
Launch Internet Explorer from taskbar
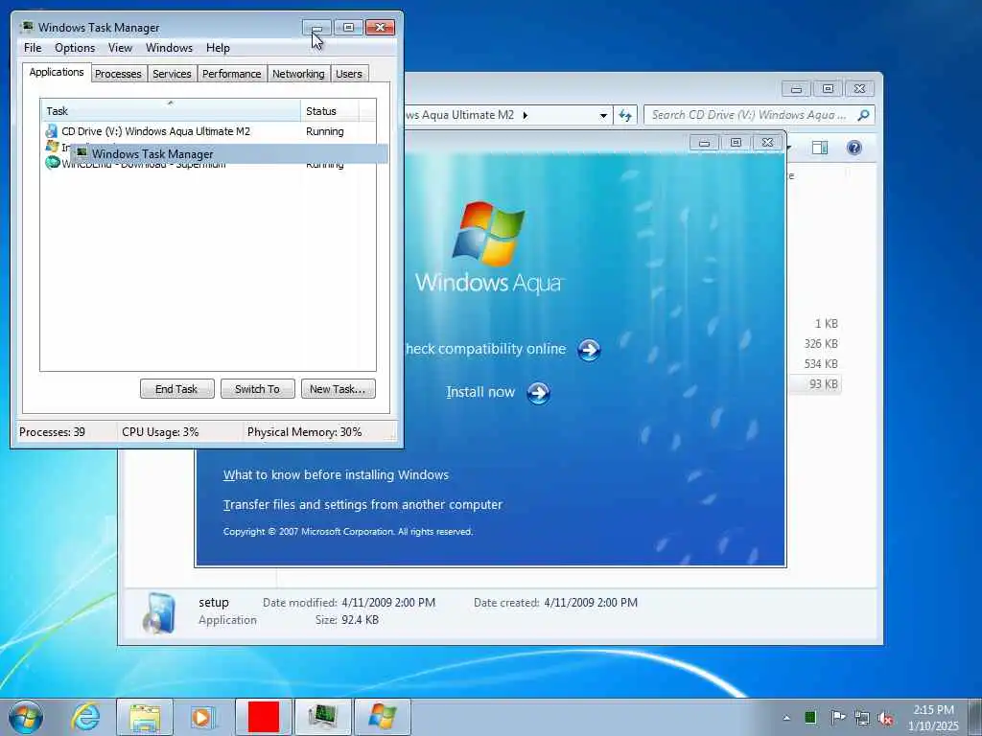85,717
